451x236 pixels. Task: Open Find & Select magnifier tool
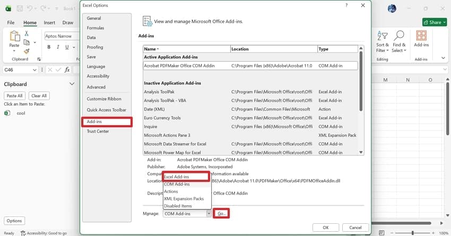[399, 42]
